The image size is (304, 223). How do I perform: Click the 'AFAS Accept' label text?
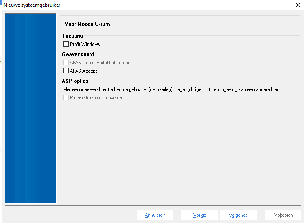pyautogui.click(x=83, y=71)
